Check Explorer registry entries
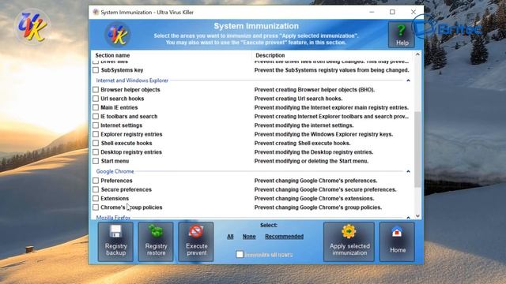This screenshot has height=284, width=506. coord(96,134)
